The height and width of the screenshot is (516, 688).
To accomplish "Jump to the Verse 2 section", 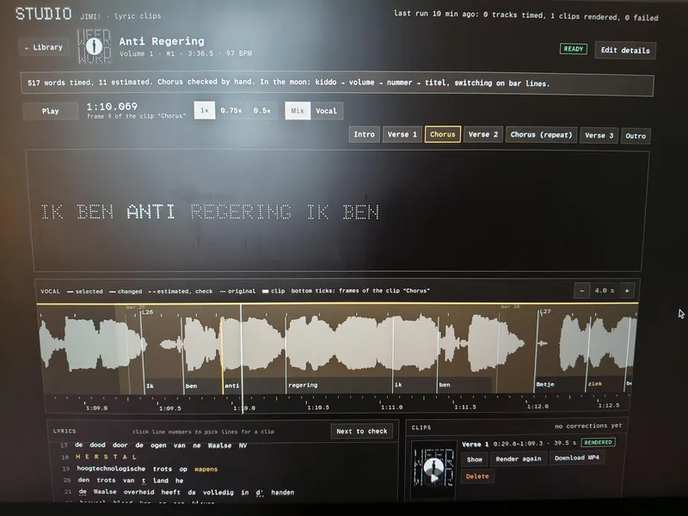I will [x=483, y=135].
